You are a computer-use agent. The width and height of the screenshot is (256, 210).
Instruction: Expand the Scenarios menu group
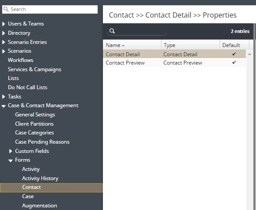pos(4,51)
